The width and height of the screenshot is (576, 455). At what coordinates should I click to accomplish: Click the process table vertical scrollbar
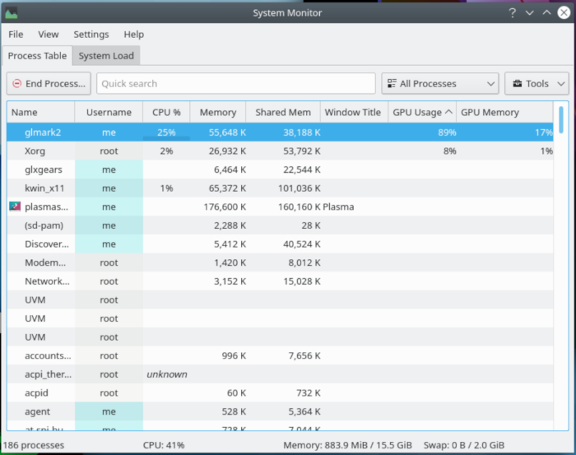561,119
